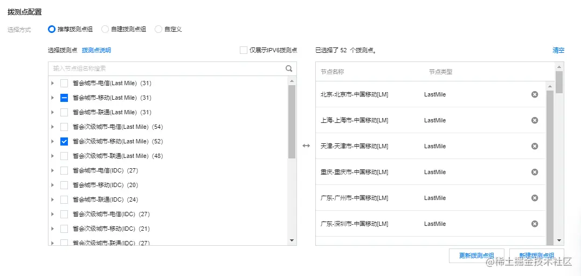This screenshot has height=276, width=581.
Task: Check 省会城市-联通(IDC) (24) box
Action: coord(64,199)
